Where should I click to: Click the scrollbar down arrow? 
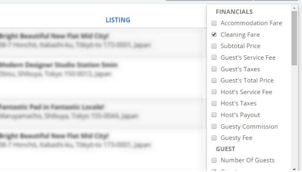point(294,169)
